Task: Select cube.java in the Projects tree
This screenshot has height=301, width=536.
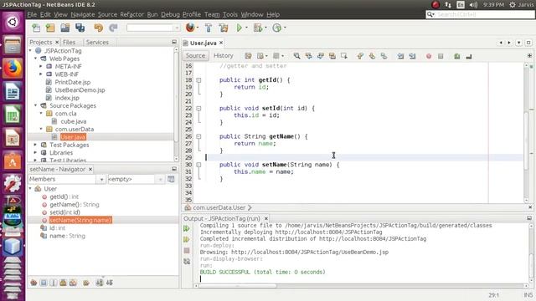Action: [74, 121]
